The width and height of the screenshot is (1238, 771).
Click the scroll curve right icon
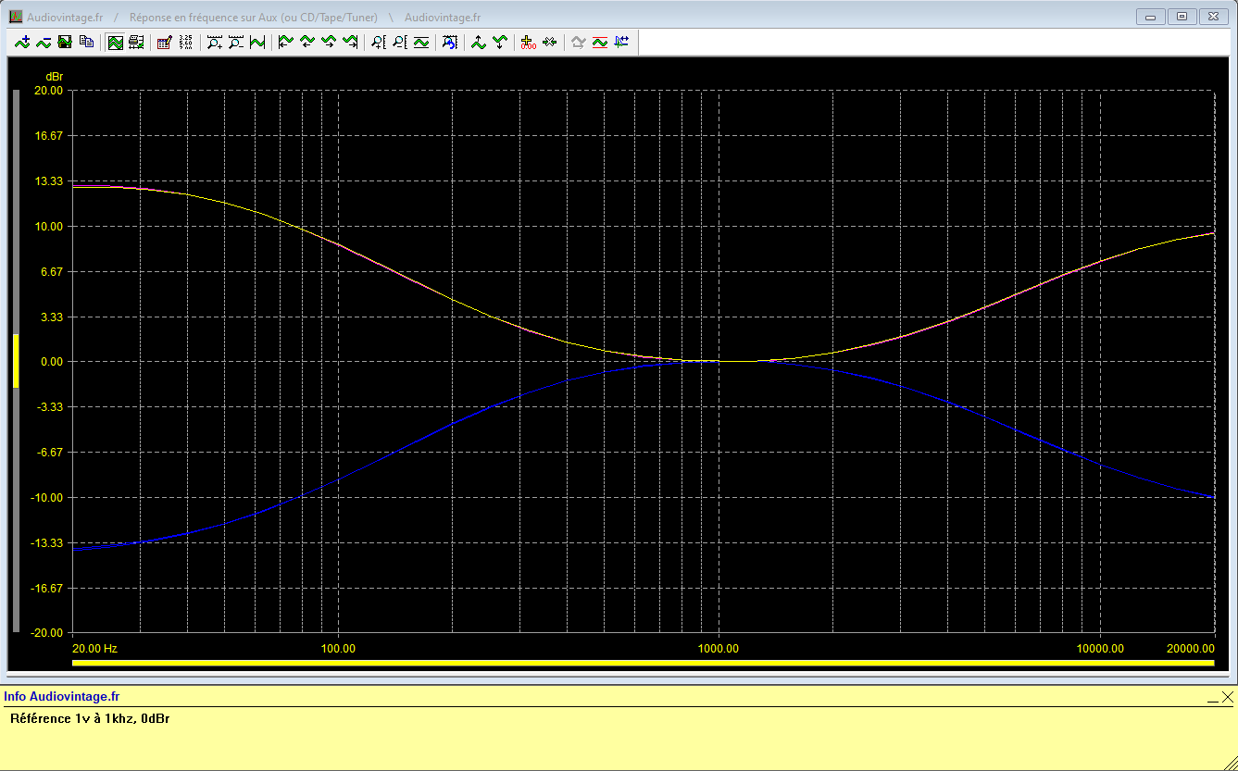click(x=329, y=42)
